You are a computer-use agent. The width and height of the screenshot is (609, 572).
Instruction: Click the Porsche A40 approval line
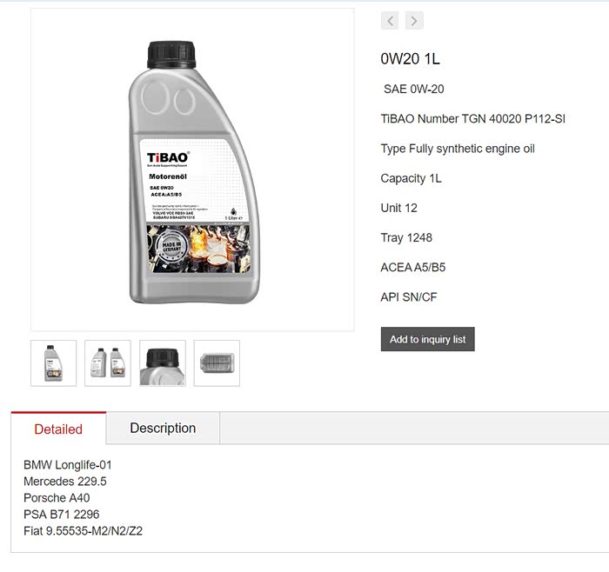point(57,498)
